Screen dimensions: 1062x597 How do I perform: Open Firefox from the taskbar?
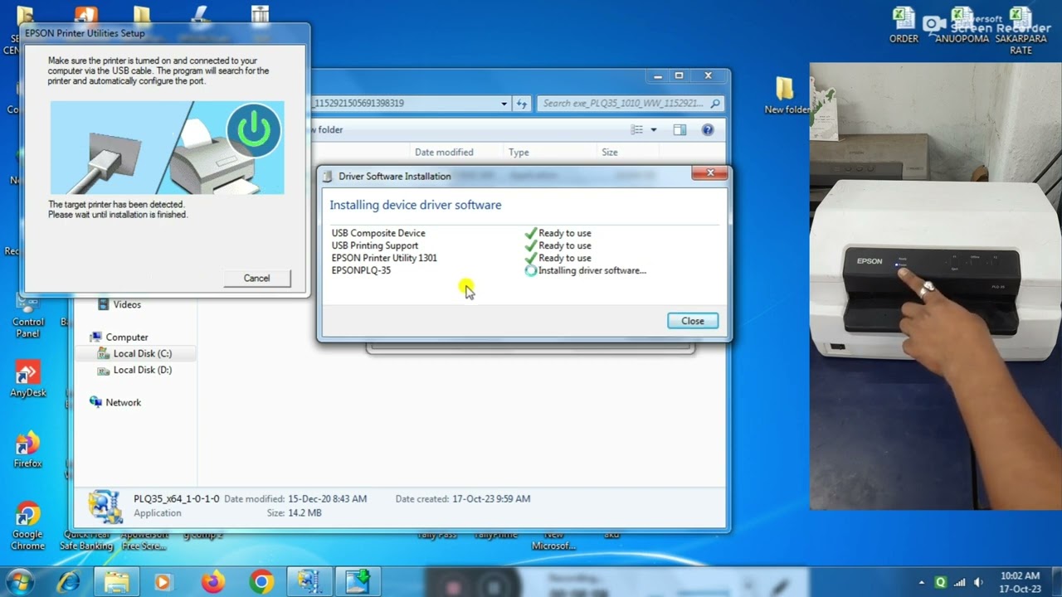(212, 582)
